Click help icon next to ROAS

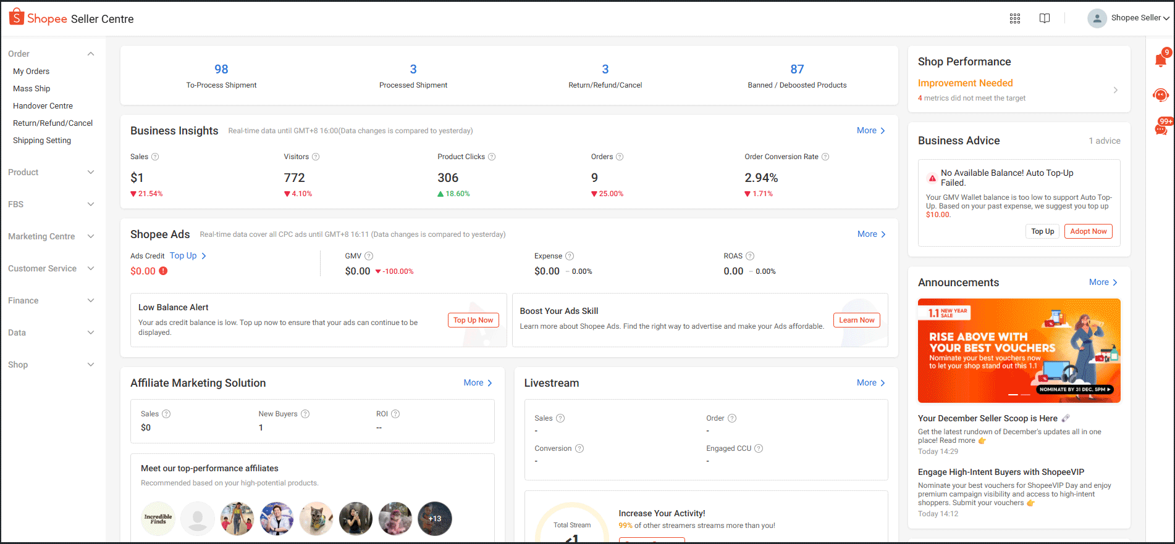coord(750,256)
